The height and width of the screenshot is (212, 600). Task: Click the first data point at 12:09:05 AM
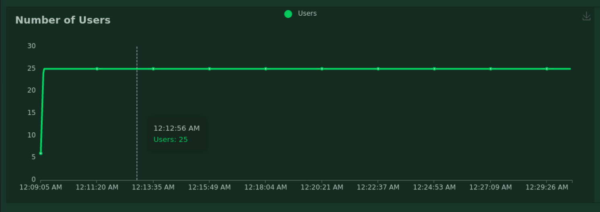(x=41, y=153)
